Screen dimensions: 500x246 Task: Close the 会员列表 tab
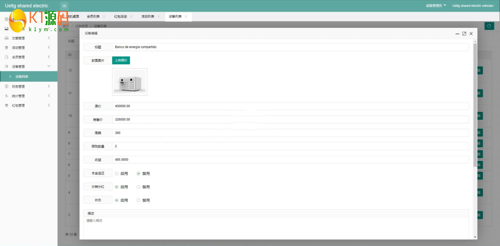(104, 17)
